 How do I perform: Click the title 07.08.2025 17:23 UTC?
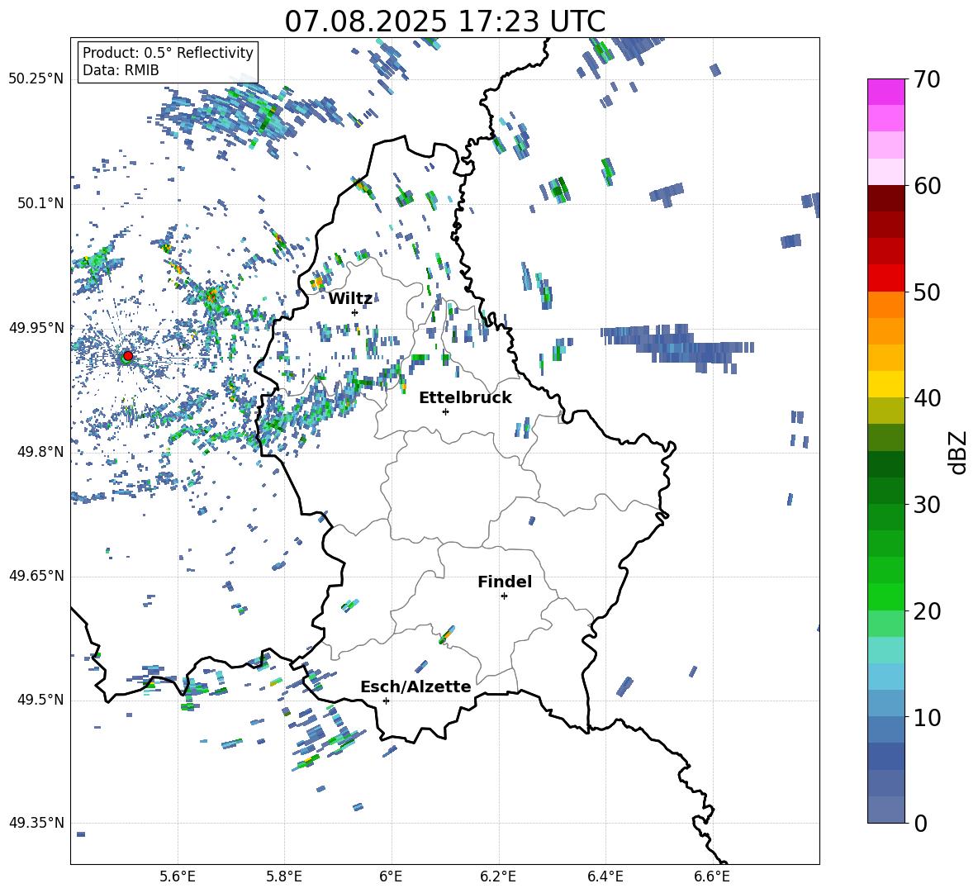(444, 21)
